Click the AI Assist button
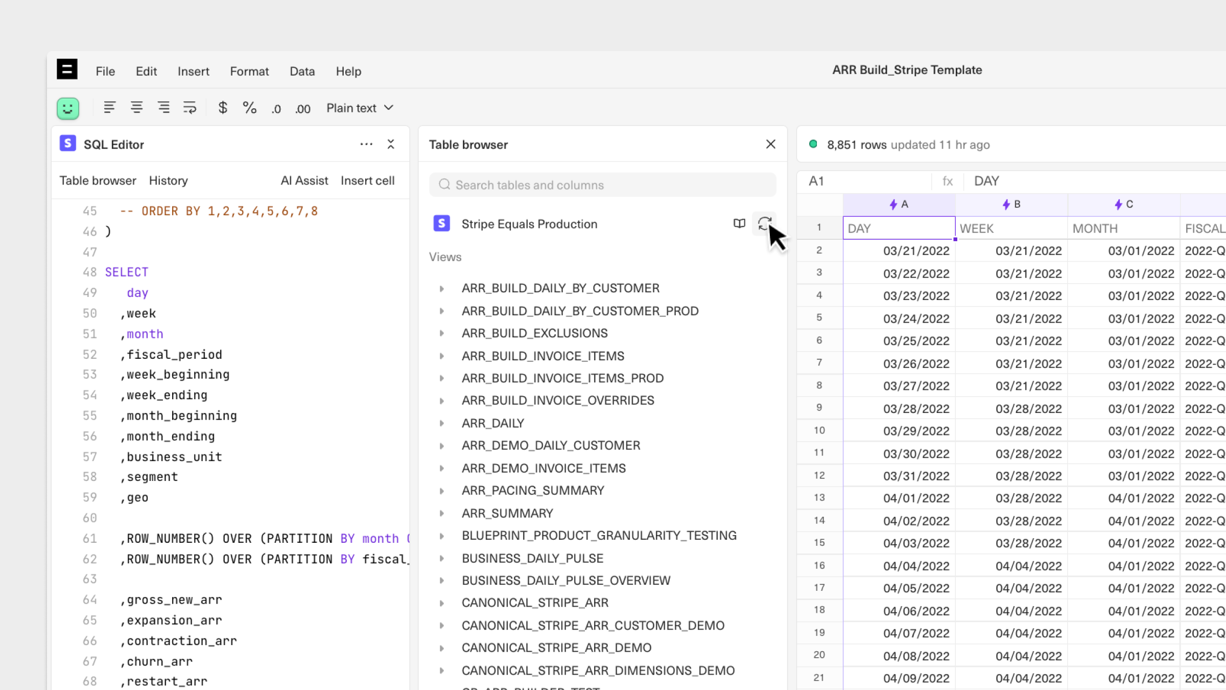This screenshot has width=1226, height=690. [304, 180]
